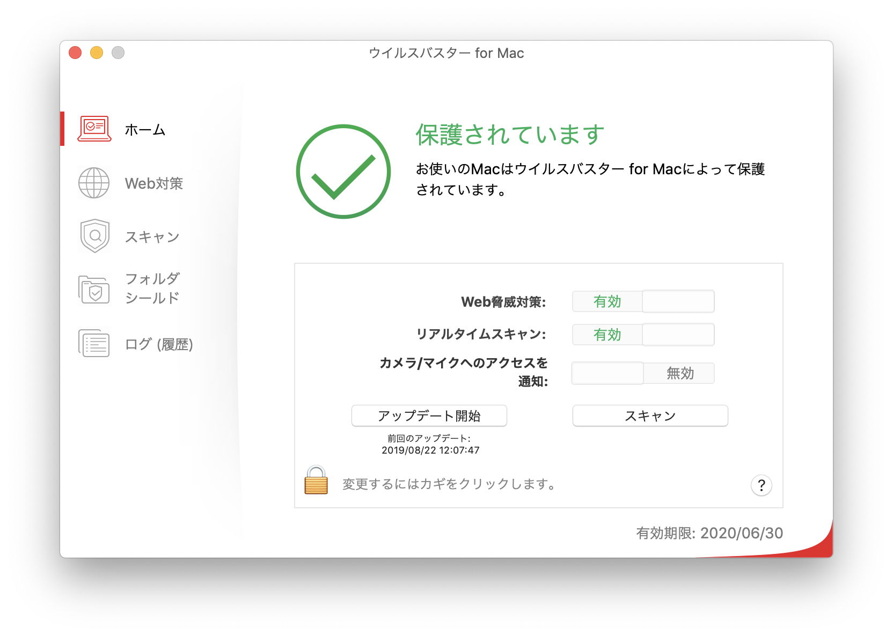Click the ログ (履歴) list icon
Image resolution: width=893 pixels, height=637 pixels.
pyautogui.click(x=94, y=343)
